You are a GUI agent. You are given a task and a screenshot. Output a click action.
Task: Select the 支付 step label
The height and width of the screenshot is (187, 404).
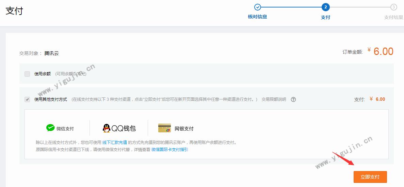click(325, 17)
